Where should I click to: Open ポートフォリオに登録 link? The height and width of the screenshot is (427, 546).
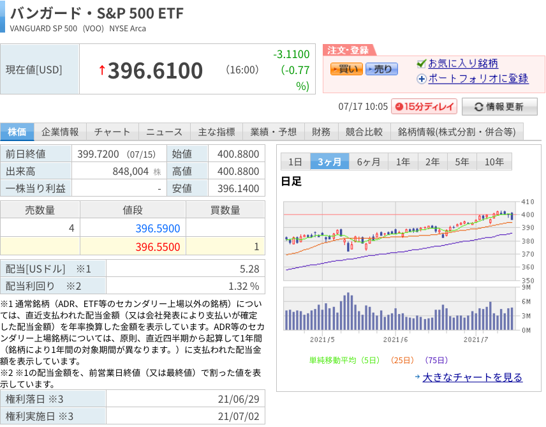click(478, 79)
